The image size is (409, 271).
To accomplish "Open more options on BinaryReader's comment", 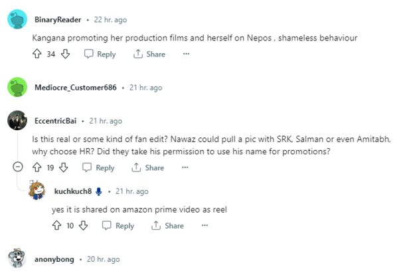I will click(186, 54).
